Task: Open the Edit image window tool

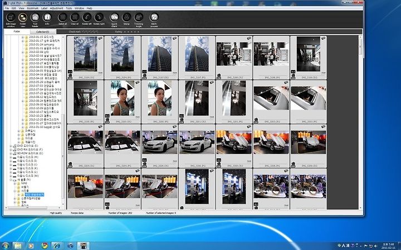Action: (11, 19)
